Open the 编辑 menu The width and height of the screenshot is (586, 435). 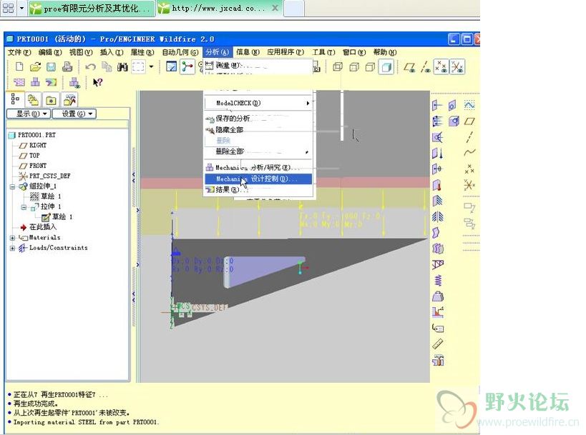tap(50, 52)
